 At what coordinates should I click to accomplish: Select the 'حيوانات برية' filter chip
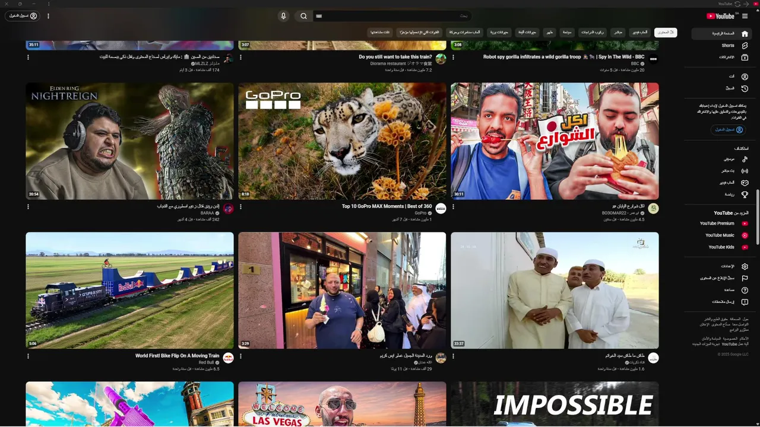(x=499, y=32)
